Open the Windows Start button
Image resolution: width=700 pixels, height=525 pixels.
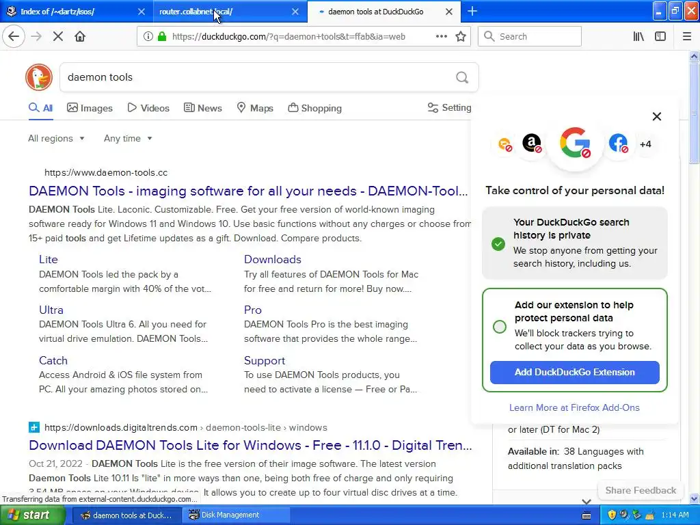point(33,515)
